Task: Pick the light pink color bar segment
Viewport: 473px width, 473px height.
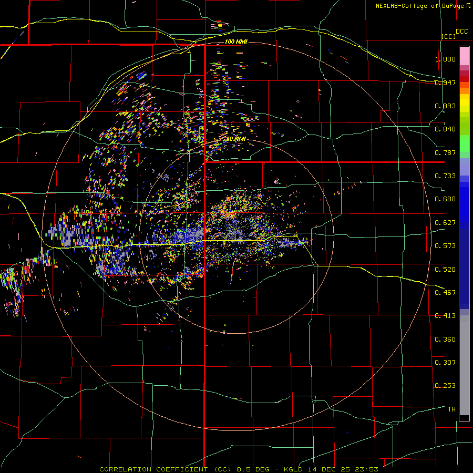Action: 464,56
